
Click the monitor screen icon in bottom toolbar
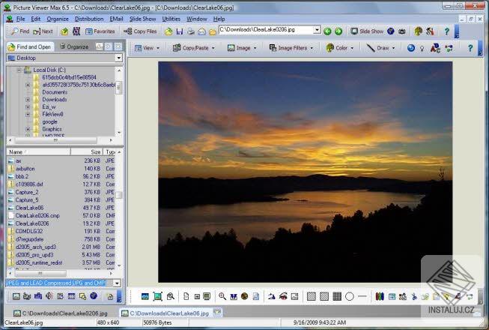click(207, 296)
